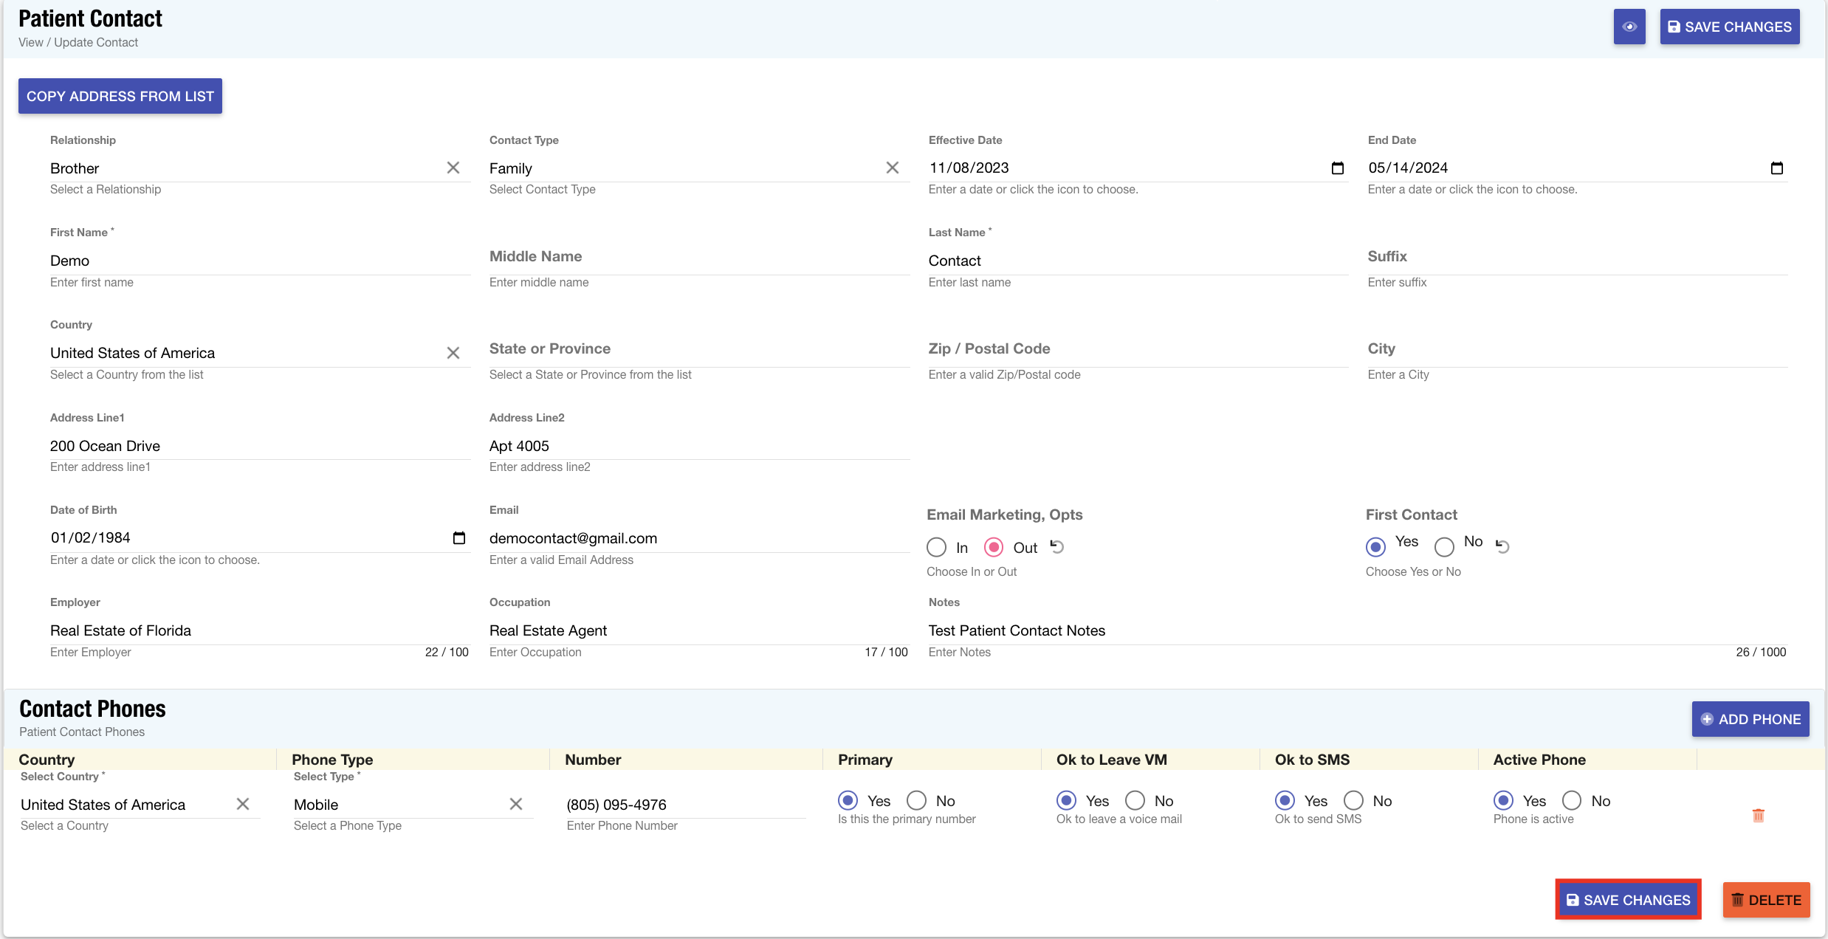This screenshot has height=939, width=1828.
Task: Open the Effective Date calendar picker
Action: point(1337,168)
